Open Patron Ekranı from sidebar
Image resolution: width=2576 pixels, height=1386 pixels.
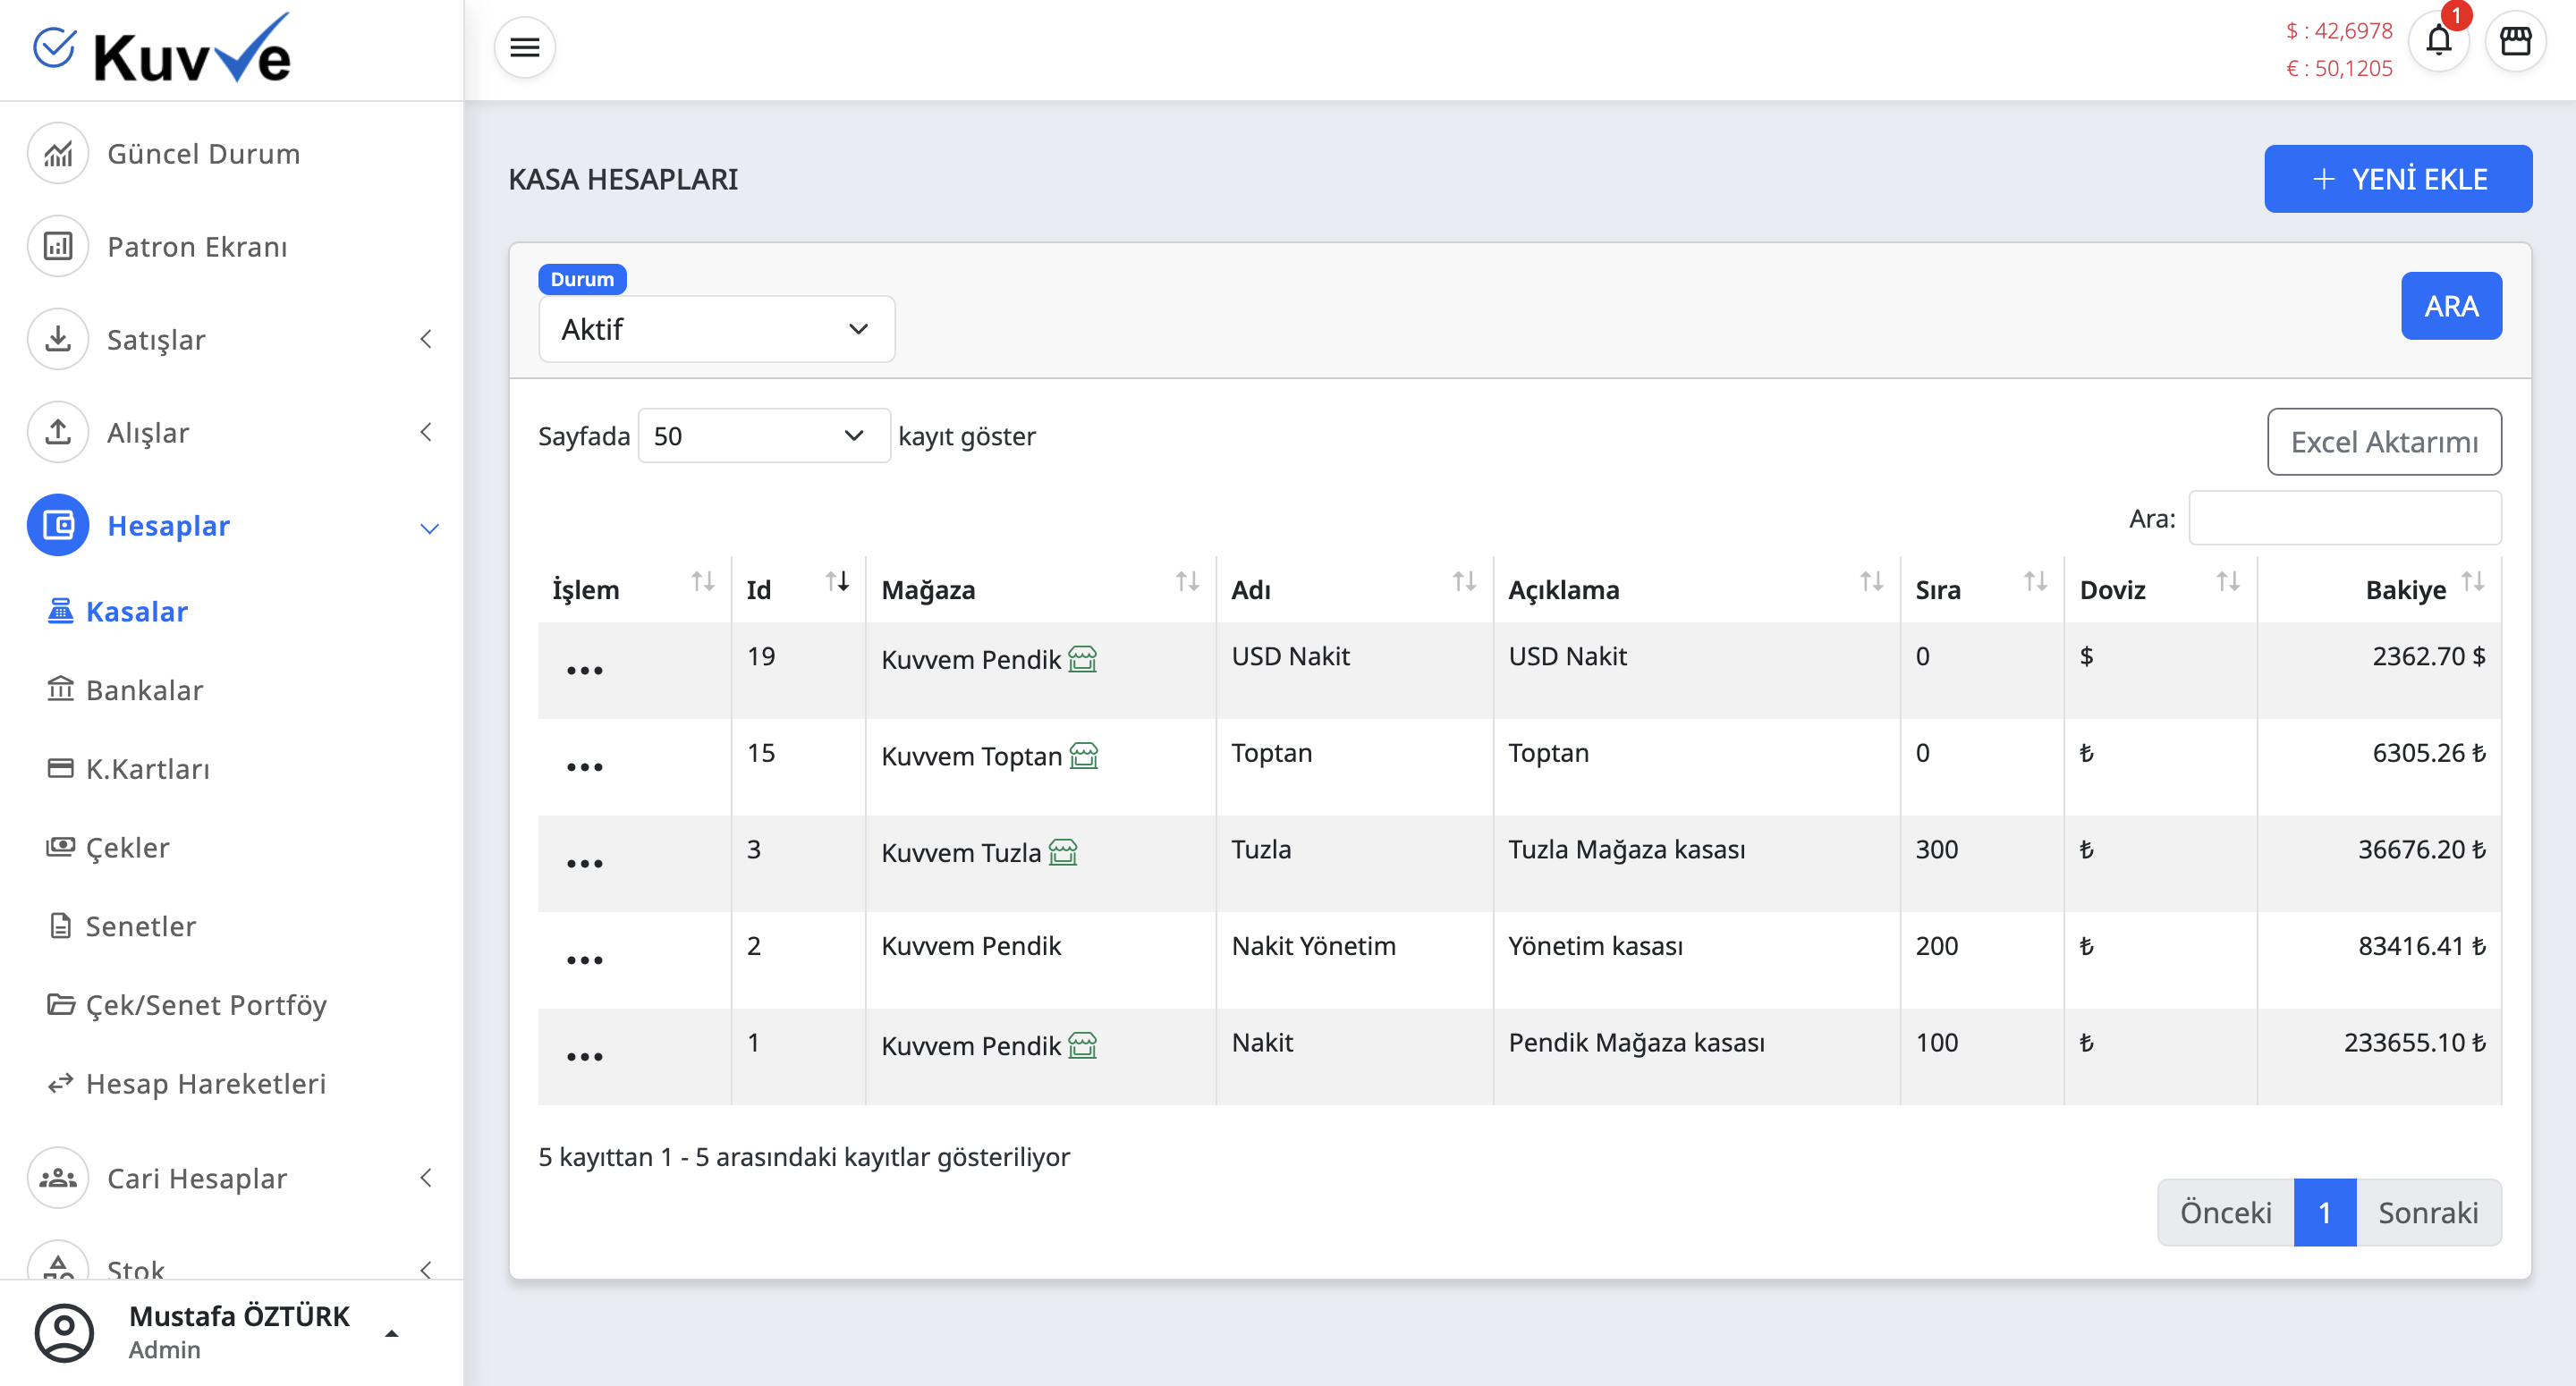[197, 247]
